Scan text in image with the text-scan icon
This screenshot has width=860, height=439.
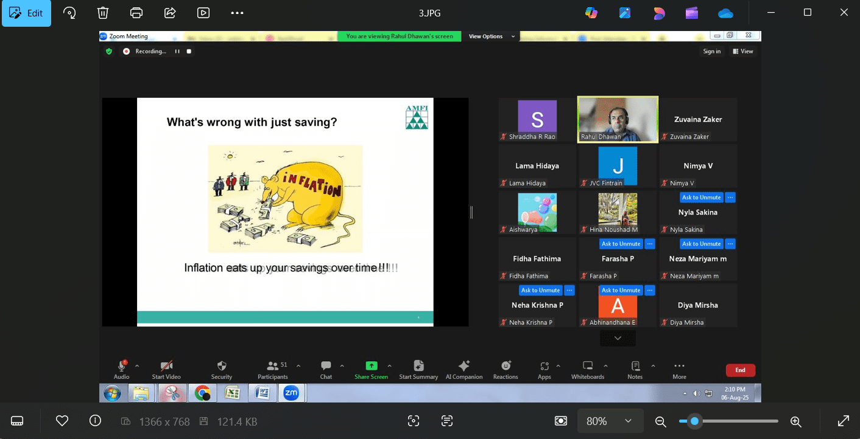tap(447, 421)
